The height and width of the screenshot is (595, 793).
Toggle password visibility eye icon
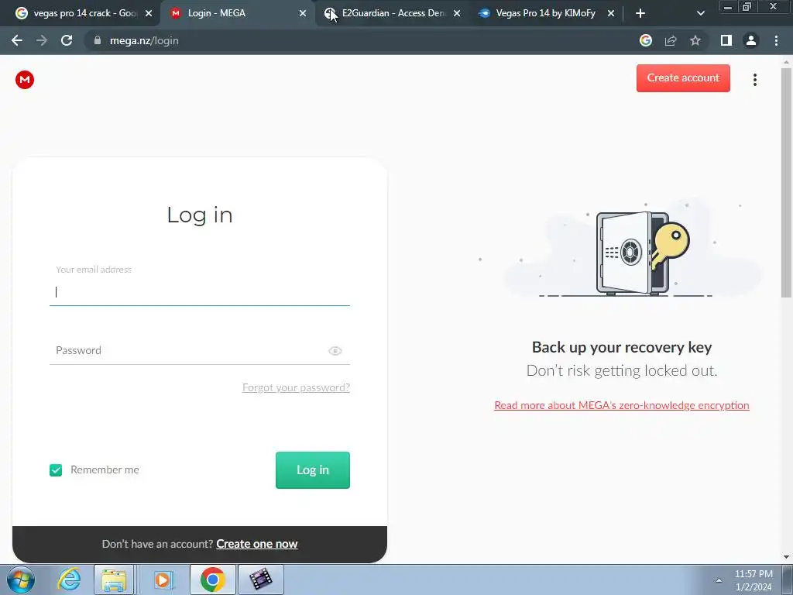click(x=335, y=351)
